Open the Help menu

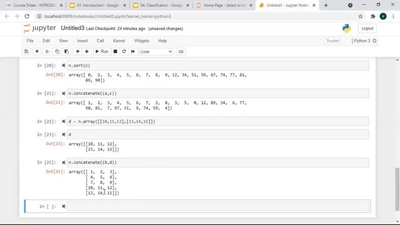coord(162,41)
